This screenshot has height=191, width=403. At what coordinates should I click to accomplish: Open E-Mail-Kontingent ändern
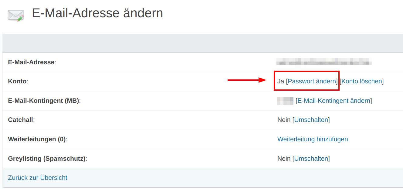click(x=334, y=101)
